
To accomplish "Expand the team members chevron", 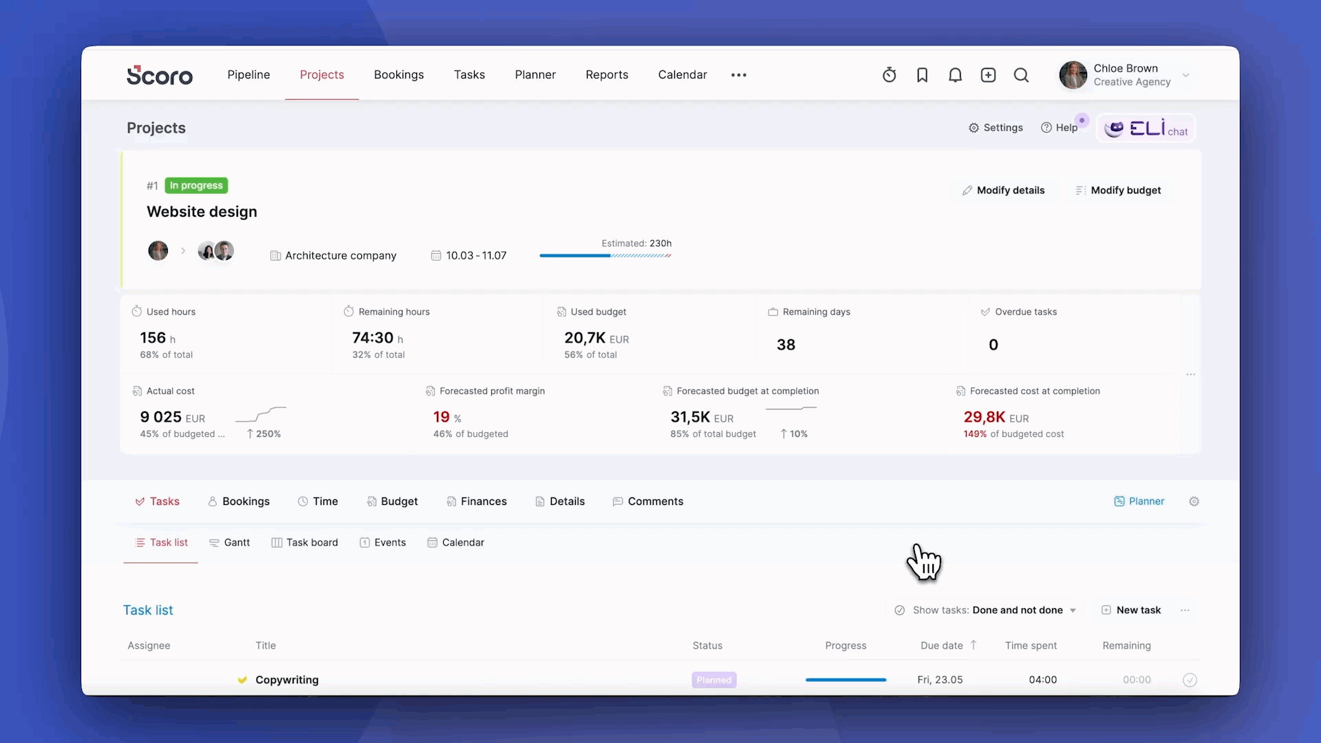I will tap(183, 250).
